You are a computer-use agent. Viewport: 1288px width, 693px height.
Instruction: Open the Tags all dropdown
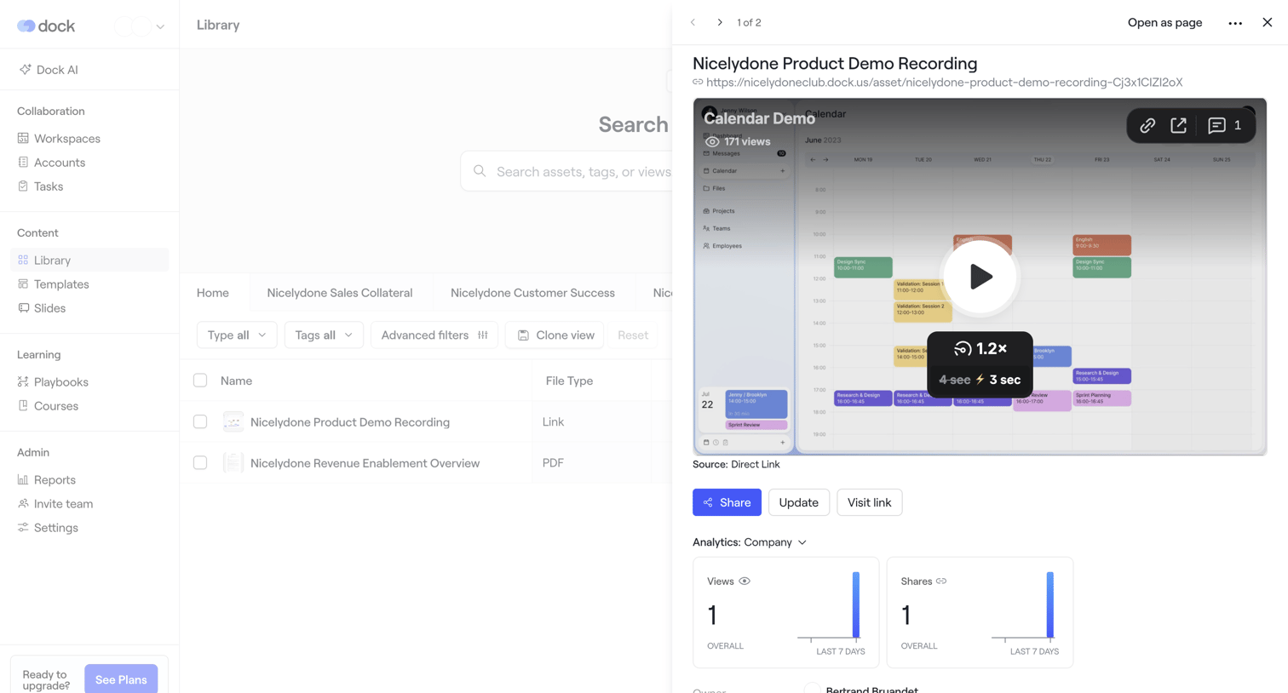[324, 335]
